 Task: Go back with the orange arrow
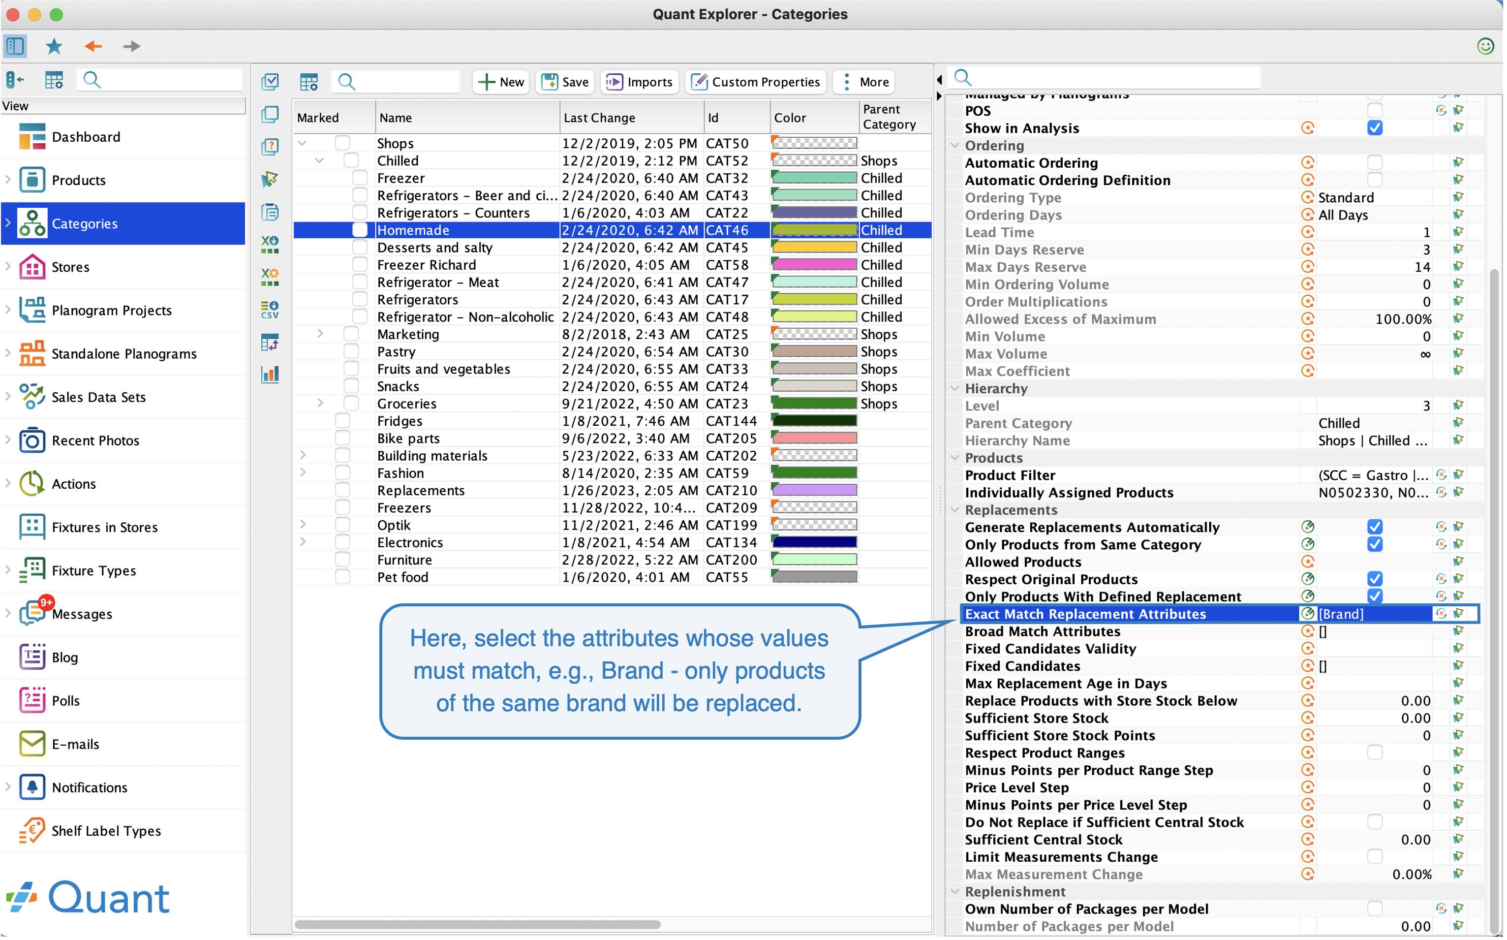point(93,46)
